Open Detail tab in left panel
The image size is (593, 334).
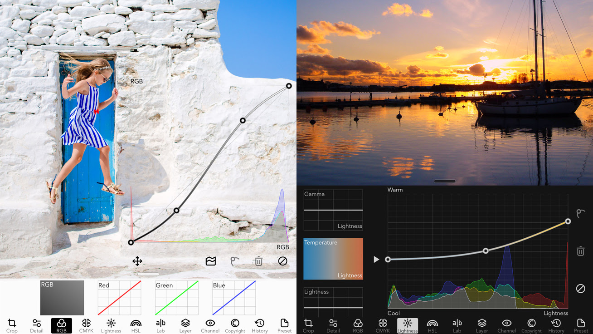point(37,325)
